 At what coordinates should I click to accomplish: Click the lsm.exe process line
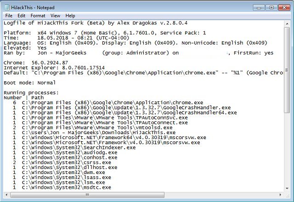pyautogui.click(x=59, y=182)
